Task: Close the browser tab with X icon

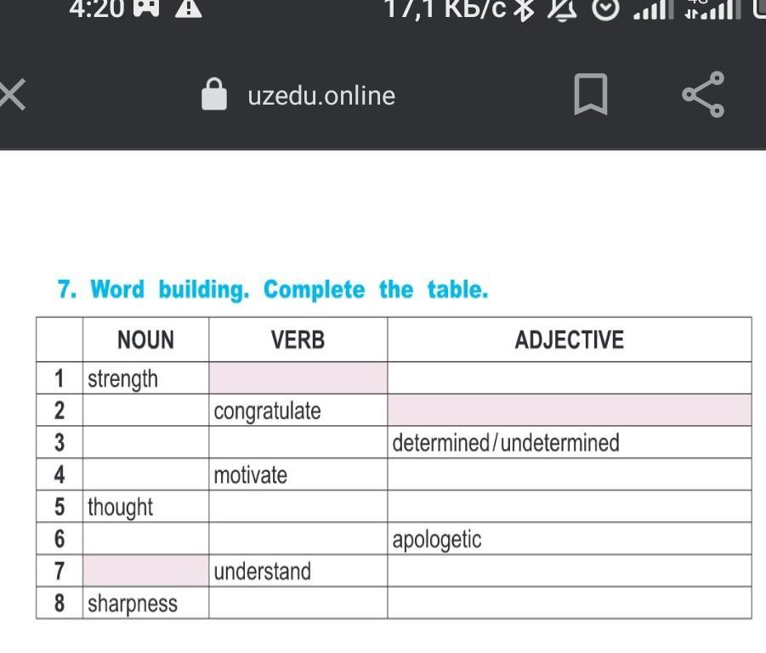Action: pos(12,96)
